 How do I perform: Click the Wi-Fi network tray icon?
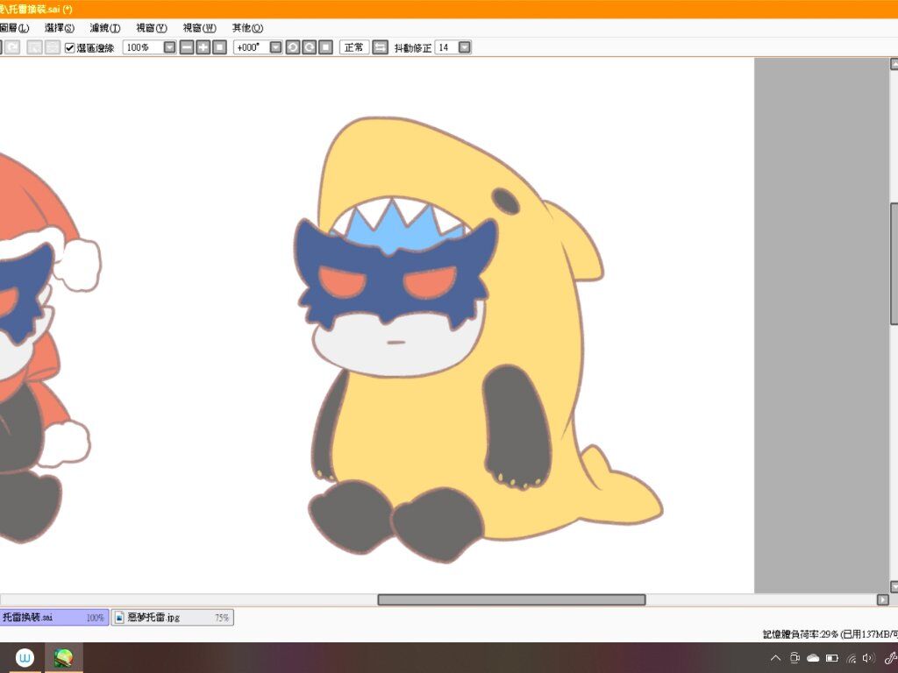(x=851, y=658)
